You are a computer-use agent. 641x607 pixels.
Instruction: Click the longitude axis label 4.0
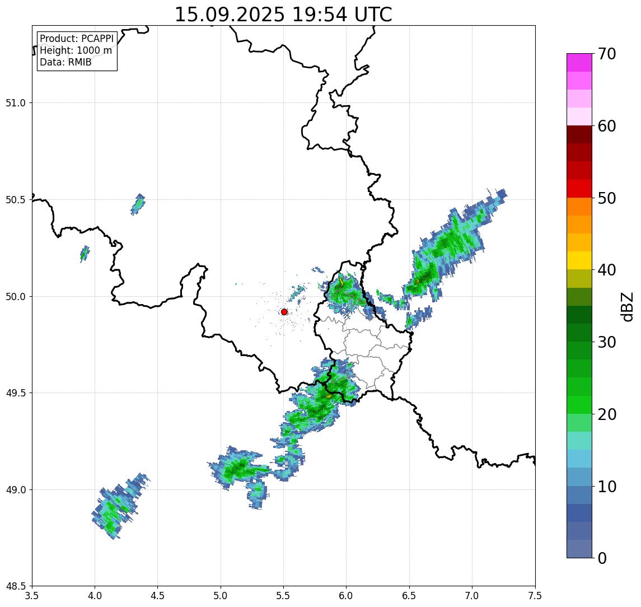(x=95, y=596)
